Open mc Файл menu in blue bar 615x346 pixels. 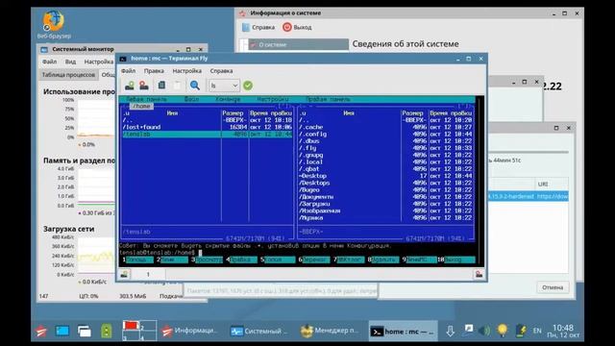coord(191,99)
